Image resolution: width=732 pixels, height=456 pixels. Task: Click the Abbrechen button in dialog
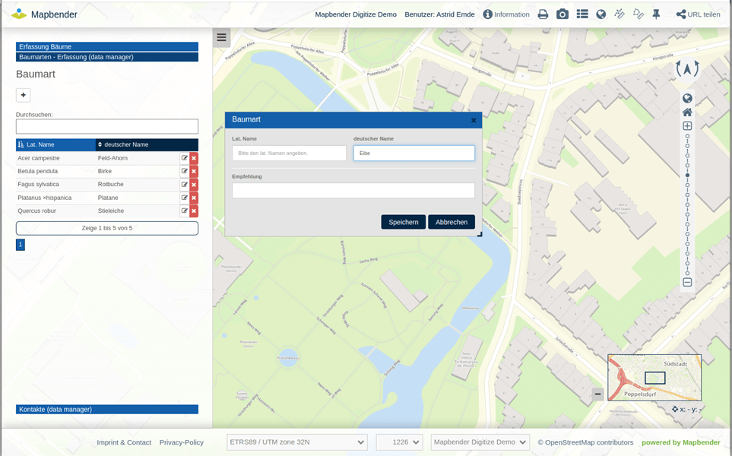click(452, 222)
